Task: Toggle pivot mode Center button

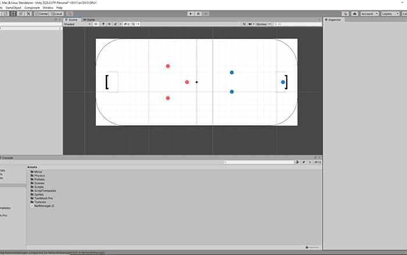Action: coord(42,14)
